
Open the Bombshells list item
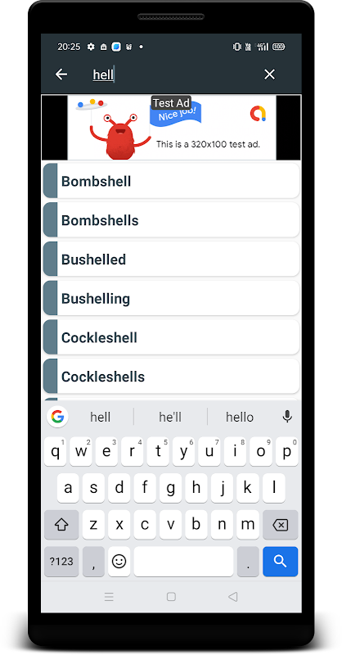coord(171,219)
